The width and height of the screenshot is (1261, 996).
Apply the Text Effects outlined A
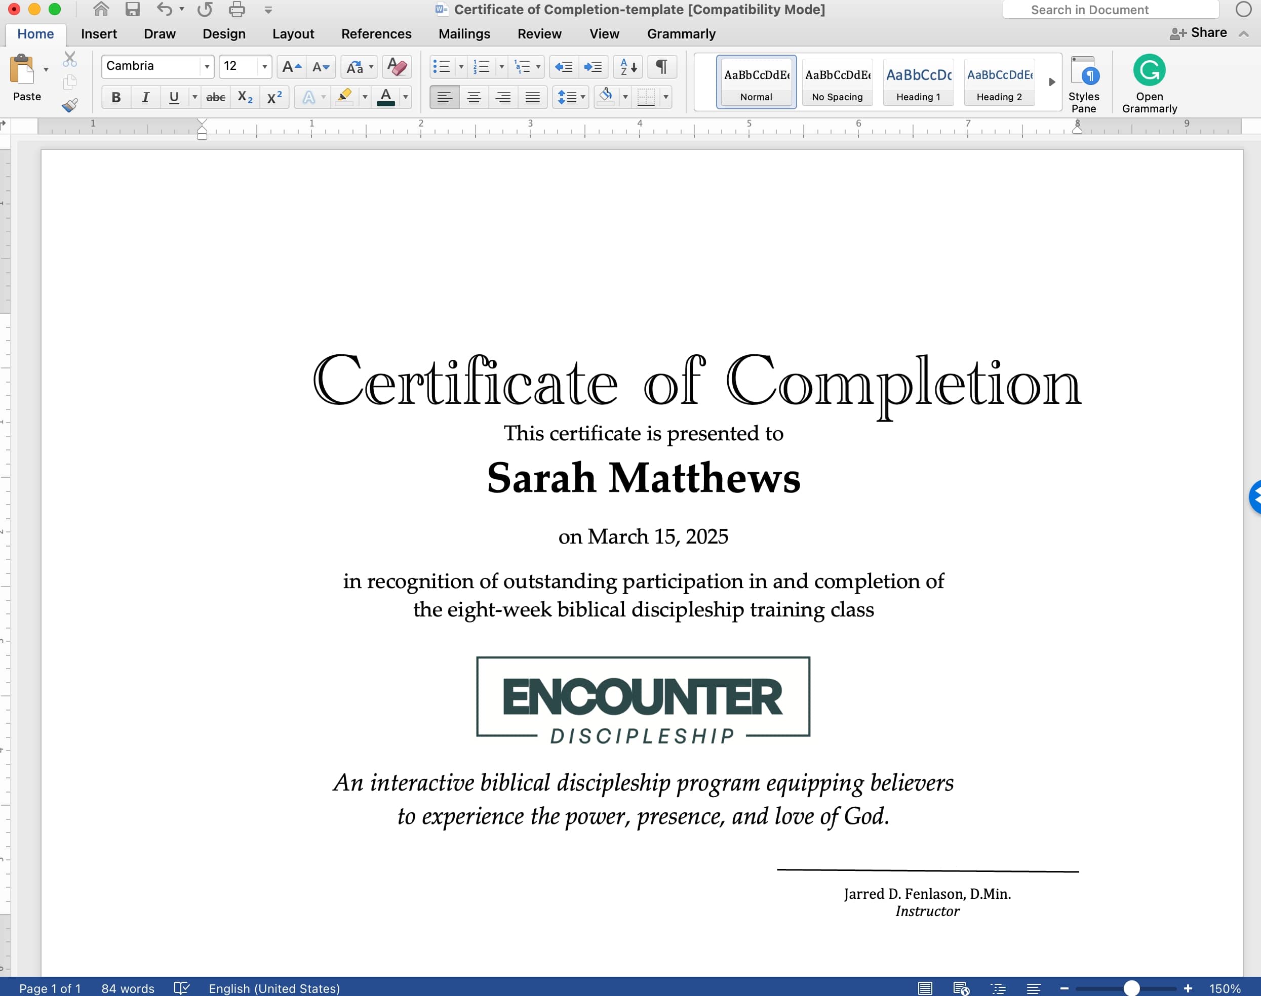pos(308,97)
